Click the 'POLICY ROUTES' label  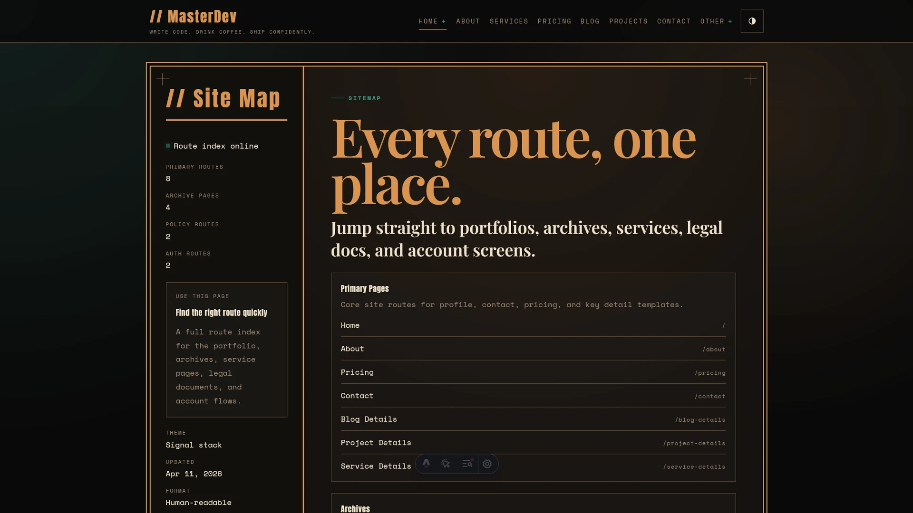(192, 224)
